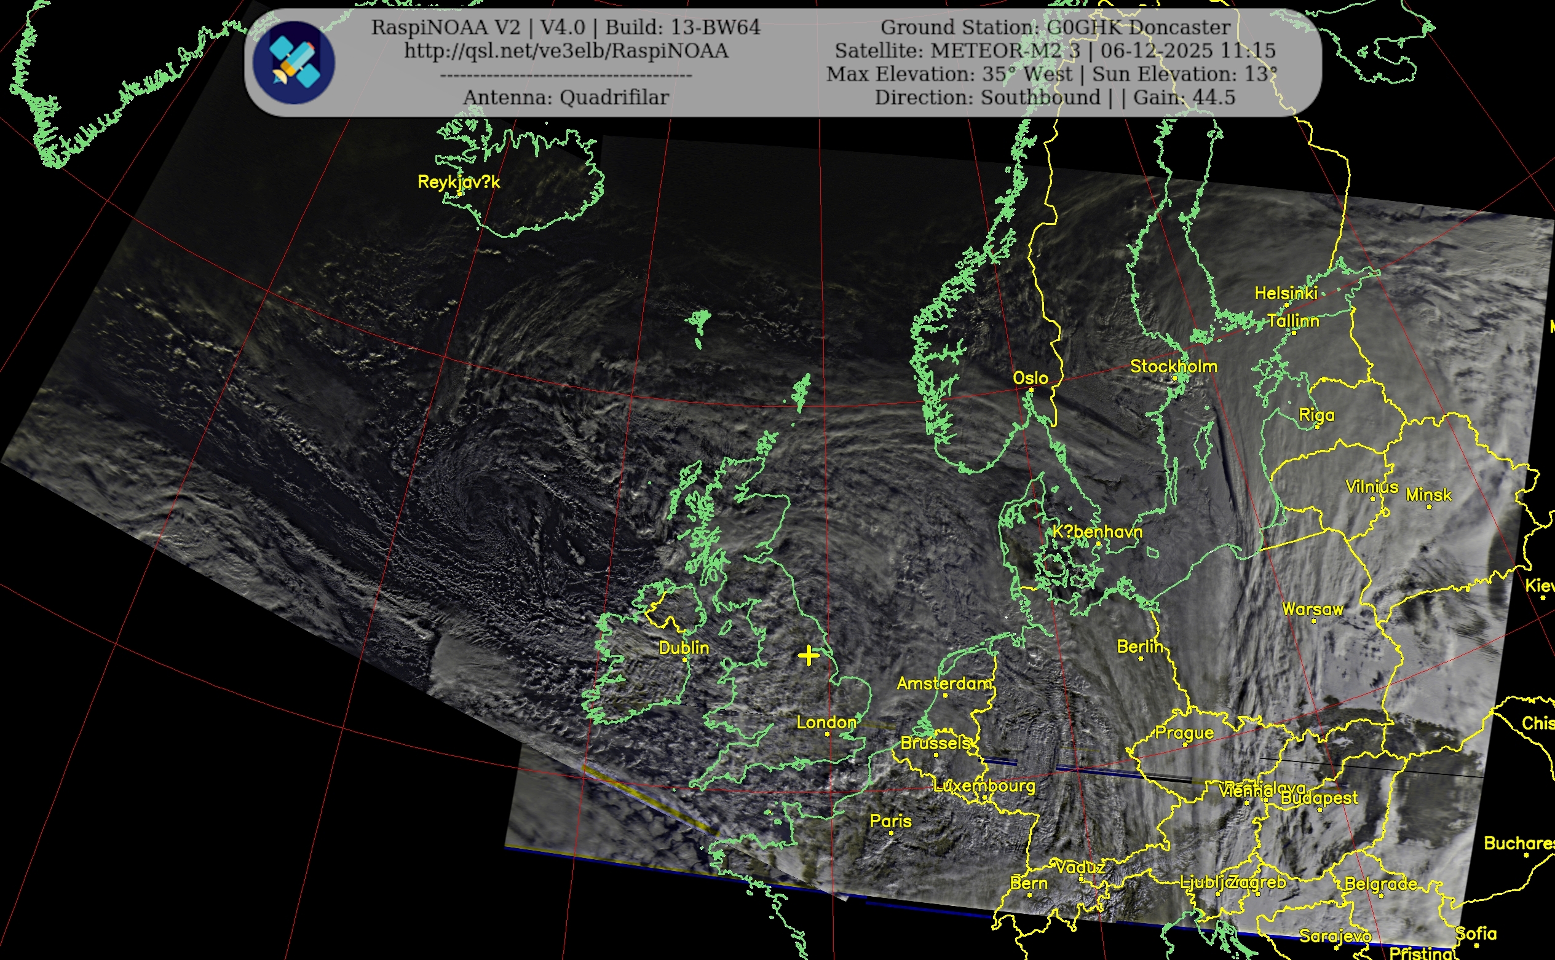Screen dimensions: 1555x960
Task: Select the Dublin city label
Action: (x=684, y=648)
